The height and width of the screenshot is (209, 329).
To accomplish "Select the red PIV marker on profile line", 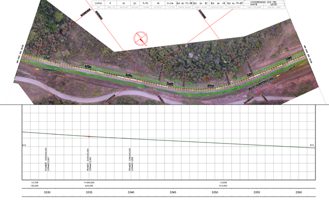I will click(89, 137).
